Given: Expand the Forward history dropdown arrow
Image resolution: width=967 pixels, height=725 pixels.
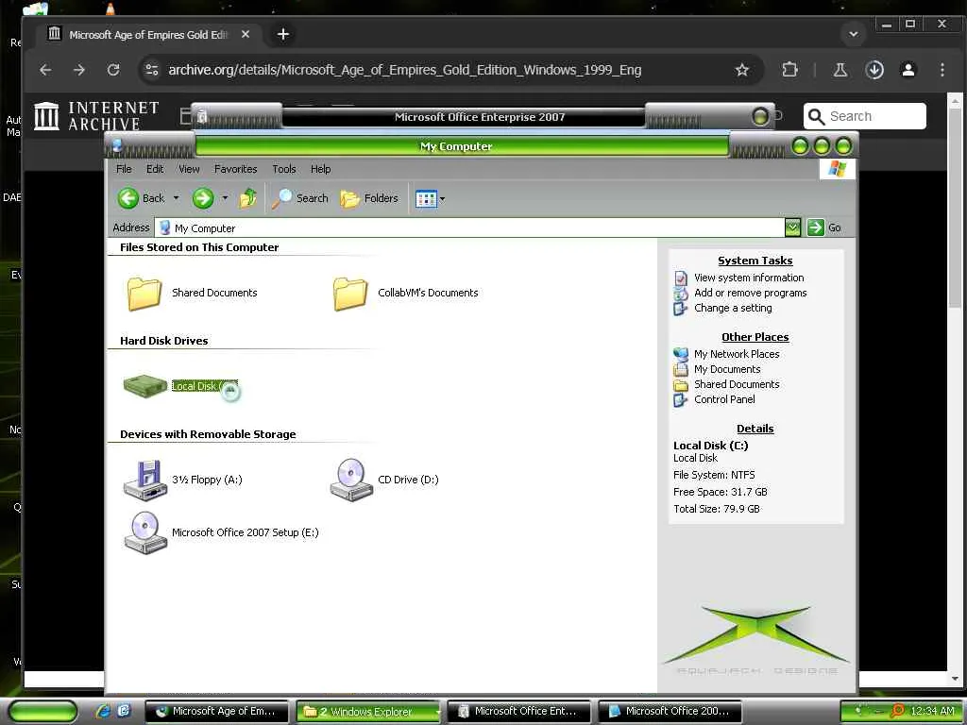Looking at the screenshot, I should coord(225,198).
